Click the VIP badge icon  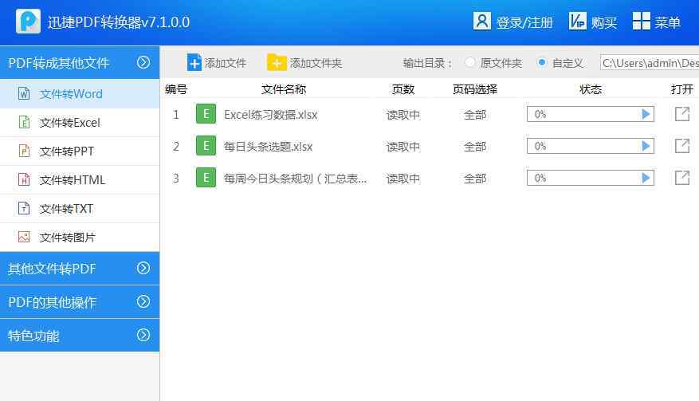(577, 21)
